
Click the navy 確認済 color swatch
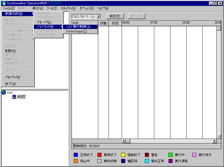tap(123, 161)
